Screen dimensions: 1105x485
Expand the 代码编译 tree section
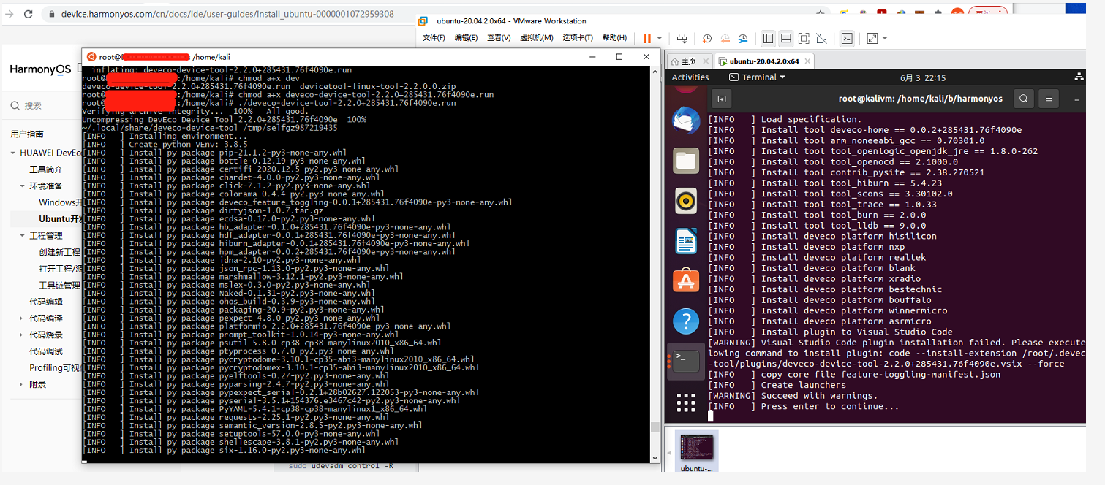click(x=23, y=318)
